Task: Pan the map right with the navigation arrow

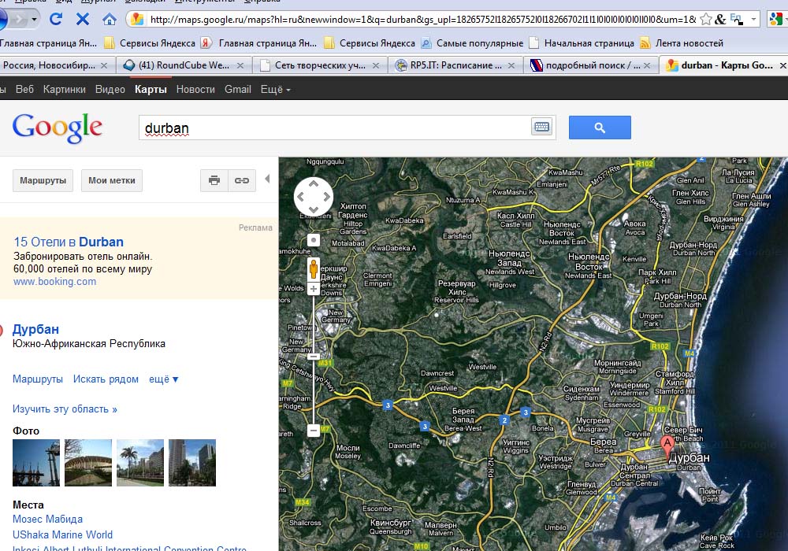Action: [327, 197]
